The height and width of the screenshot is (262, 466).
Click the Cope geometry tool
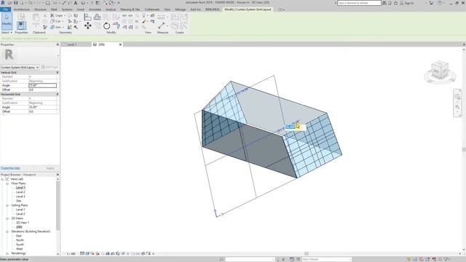pyautogui.click(x=57, y=15)
